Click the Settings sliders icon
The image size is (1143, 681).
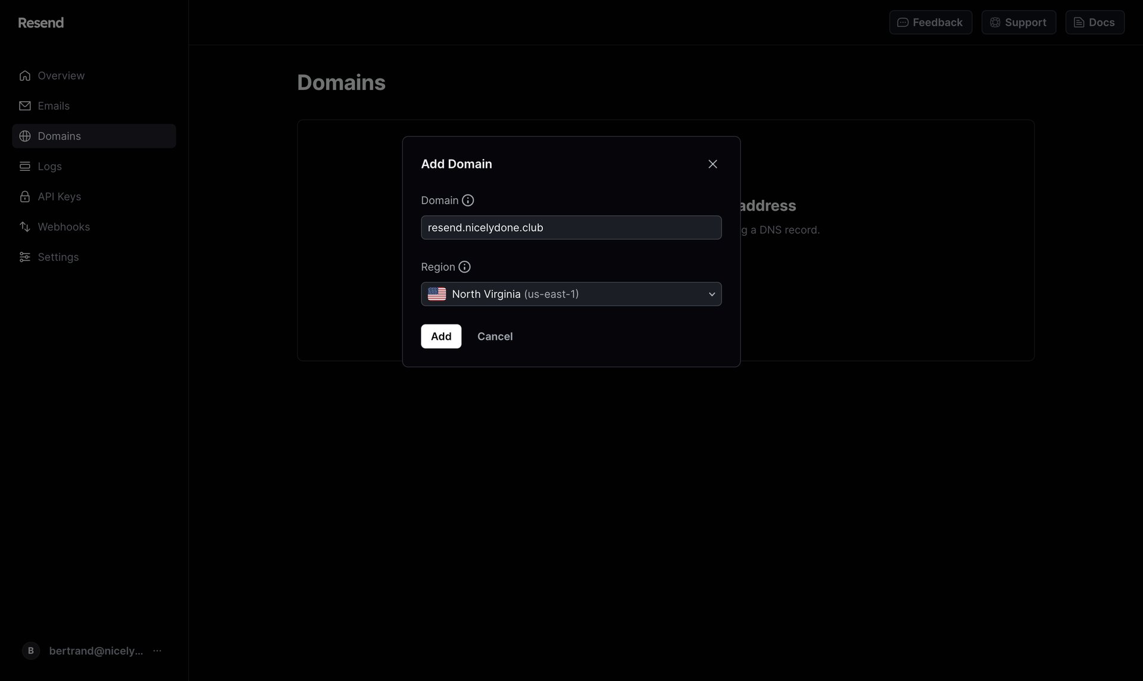[x=24, y=257]
